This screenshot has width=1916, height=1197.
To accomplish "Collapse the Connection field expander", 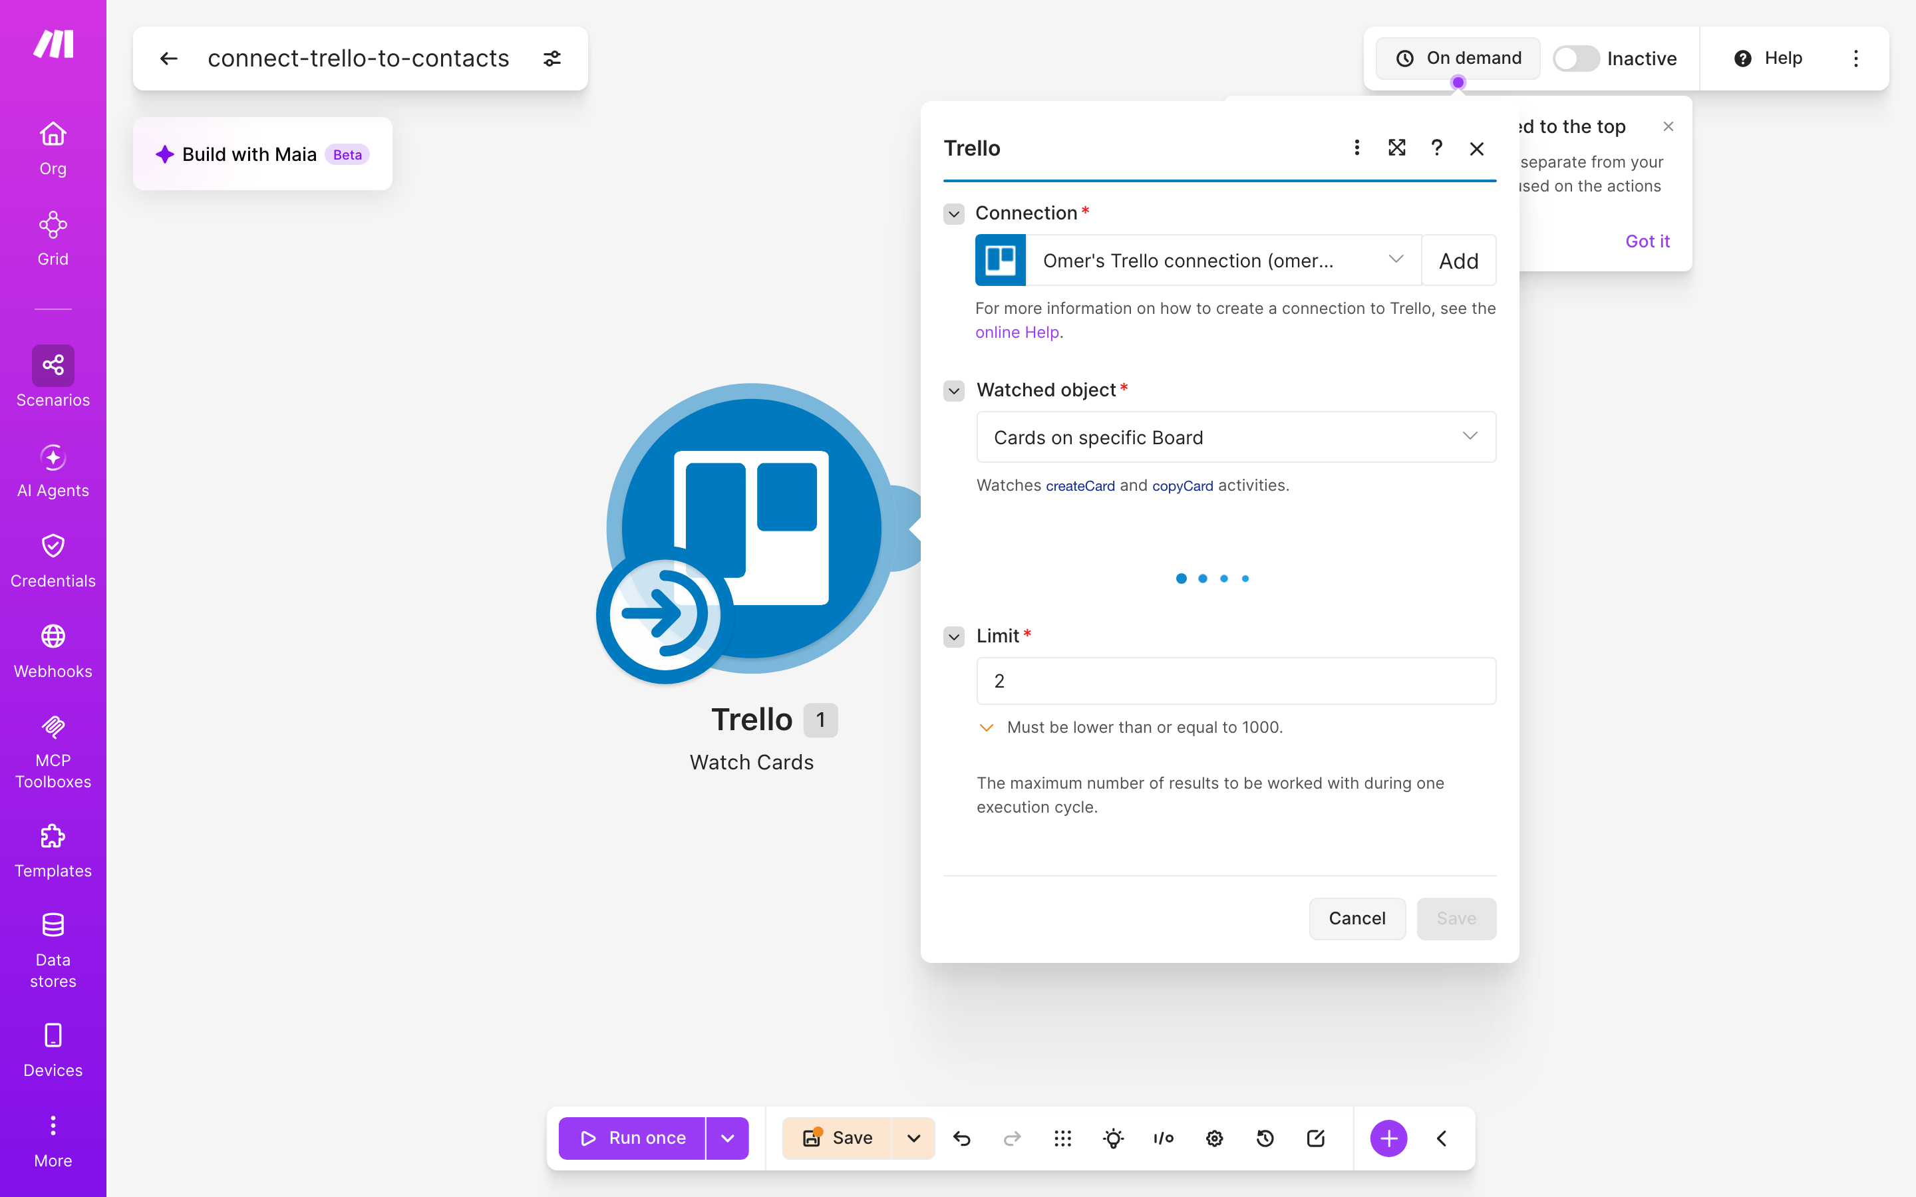I will [x=954, y=213].
